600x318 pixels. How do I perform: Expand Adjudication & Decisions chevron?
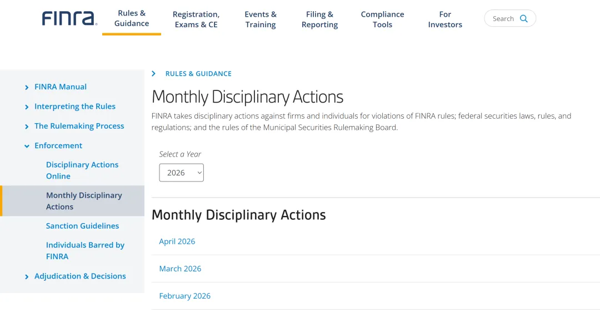pyautogui.click(x=27, y=276)
